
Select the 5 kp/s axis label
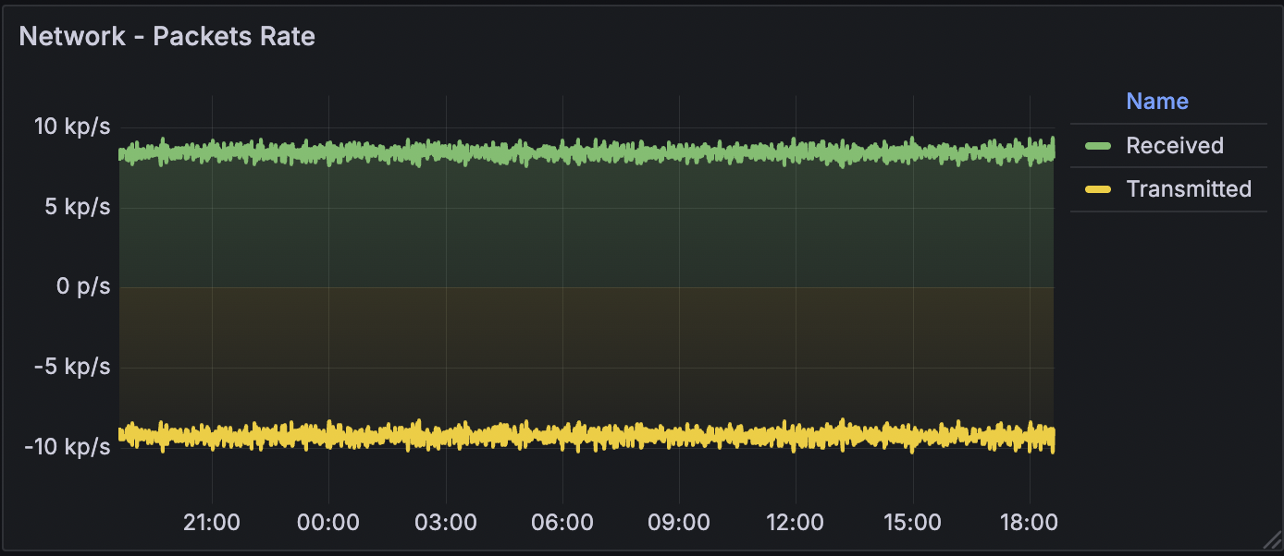point(79,207)
